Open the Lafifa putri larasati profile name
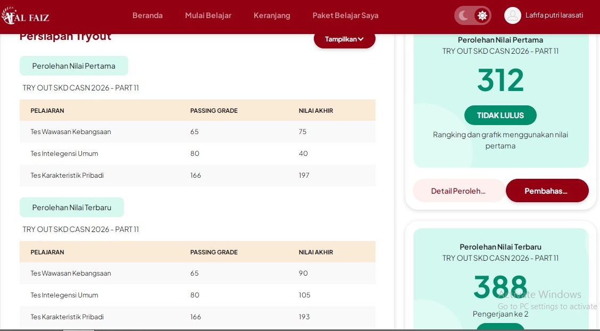This screenshot has height=331, width=600. tap(554, 15)
